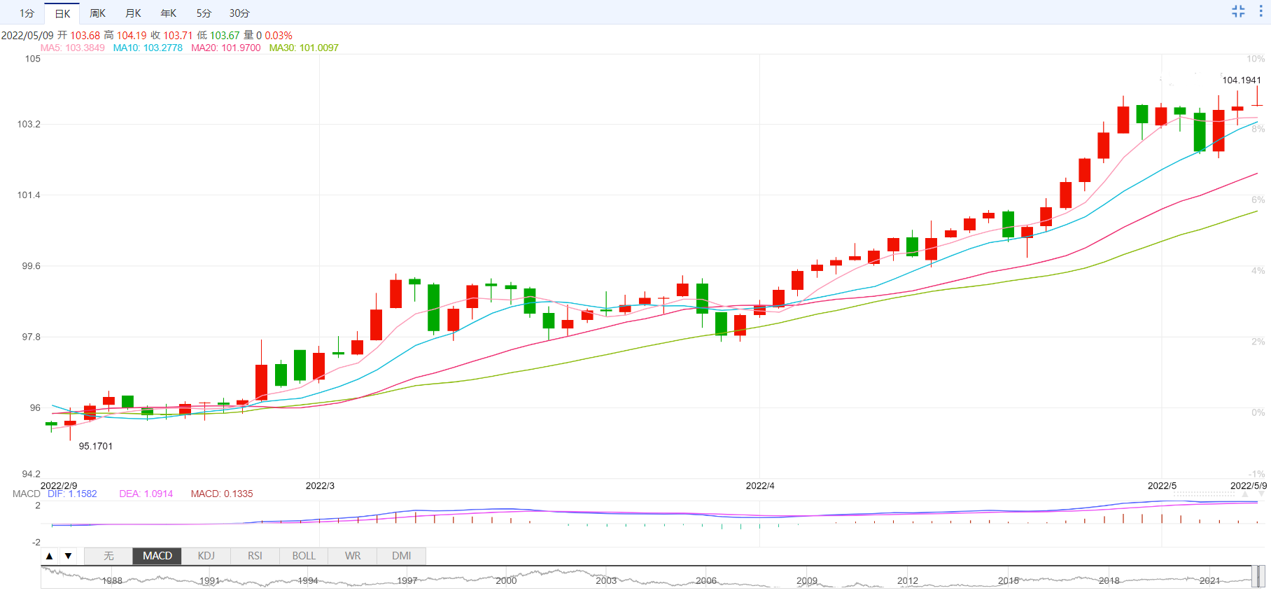Click the low price label 95.1701
The image size is (1271, 600).
point(96,446)
